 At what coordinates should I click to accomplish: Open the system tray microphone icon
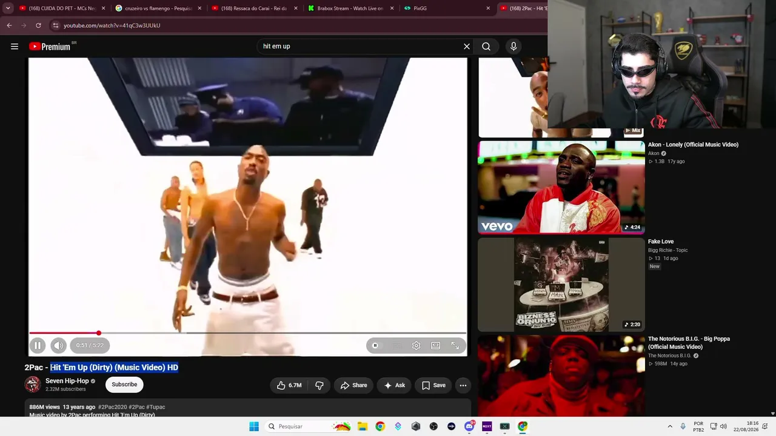683,426
